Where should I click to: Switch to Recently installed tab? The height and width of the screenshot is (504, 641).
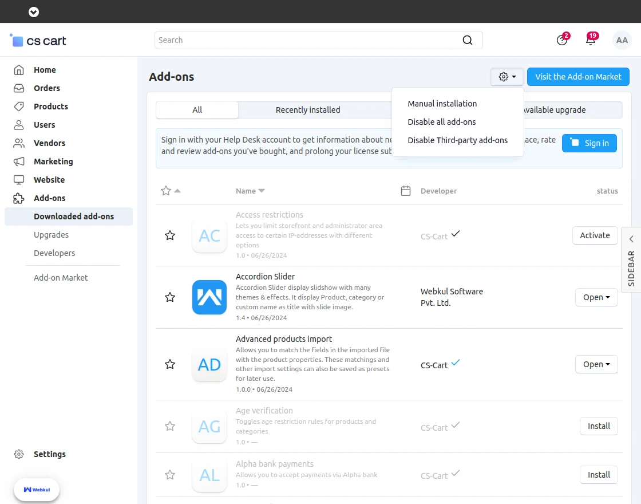[x=308, y=110]
